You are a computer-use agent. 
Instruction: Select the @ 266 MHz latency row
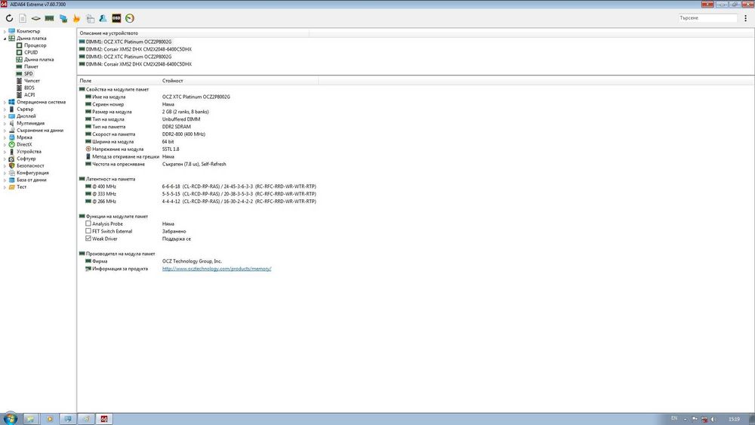click(201, 202)
